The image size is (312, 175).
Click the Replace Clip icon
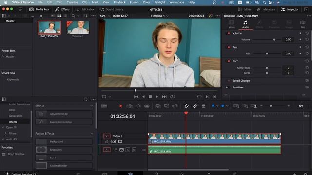175,106
